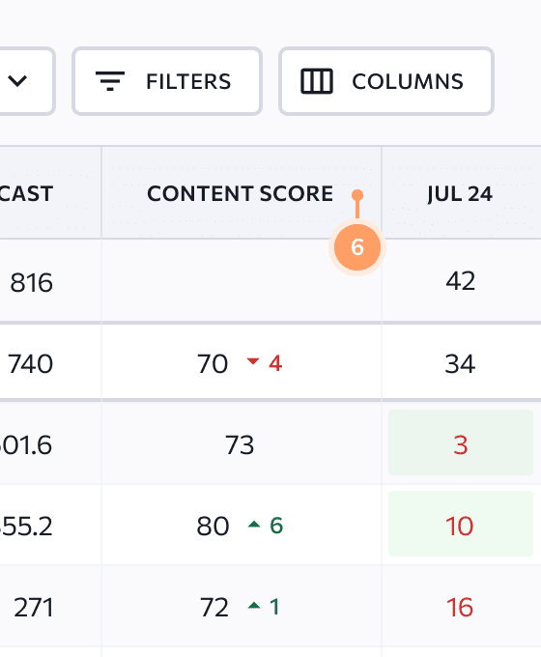Click content score 72 cell

[x=214, y=608]
